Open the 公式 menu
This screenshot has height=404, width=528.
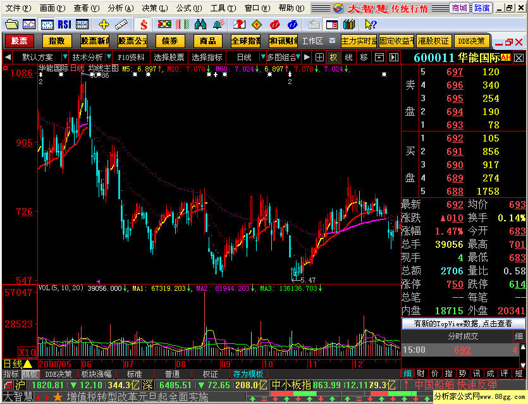(x=188, y=8)
